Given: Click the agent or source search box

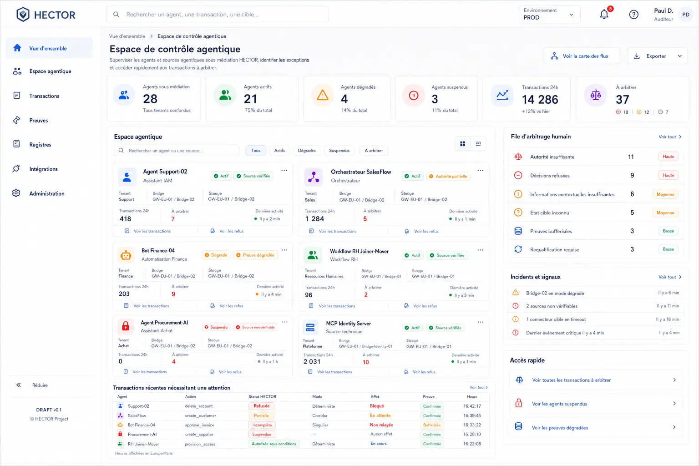Looking at the screenshot, I should [x=177, y=151].
